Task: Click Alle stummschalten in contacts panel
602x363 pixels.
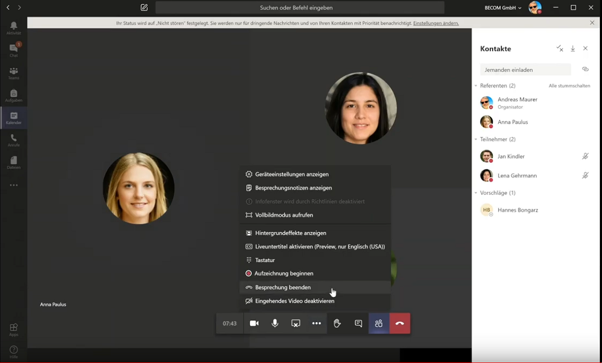Action: pyautogui.click(x=569, y=86)
